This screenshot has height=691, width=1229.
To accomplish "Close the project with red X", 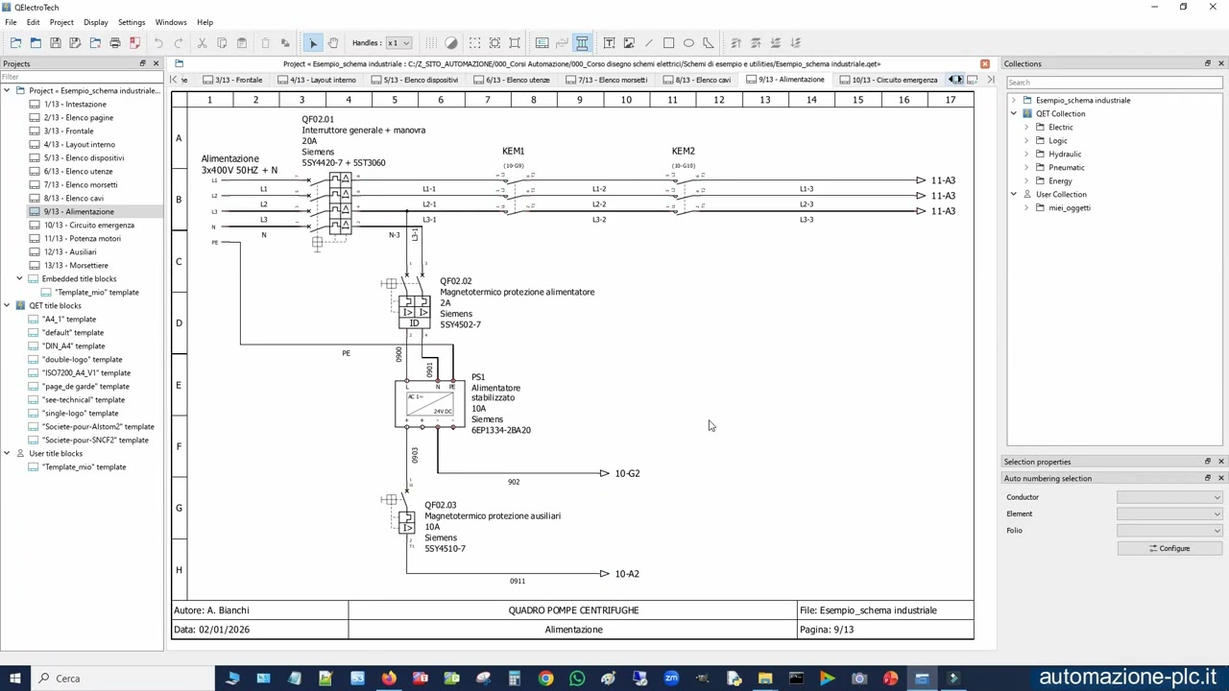I will click(x=984, y=63).
